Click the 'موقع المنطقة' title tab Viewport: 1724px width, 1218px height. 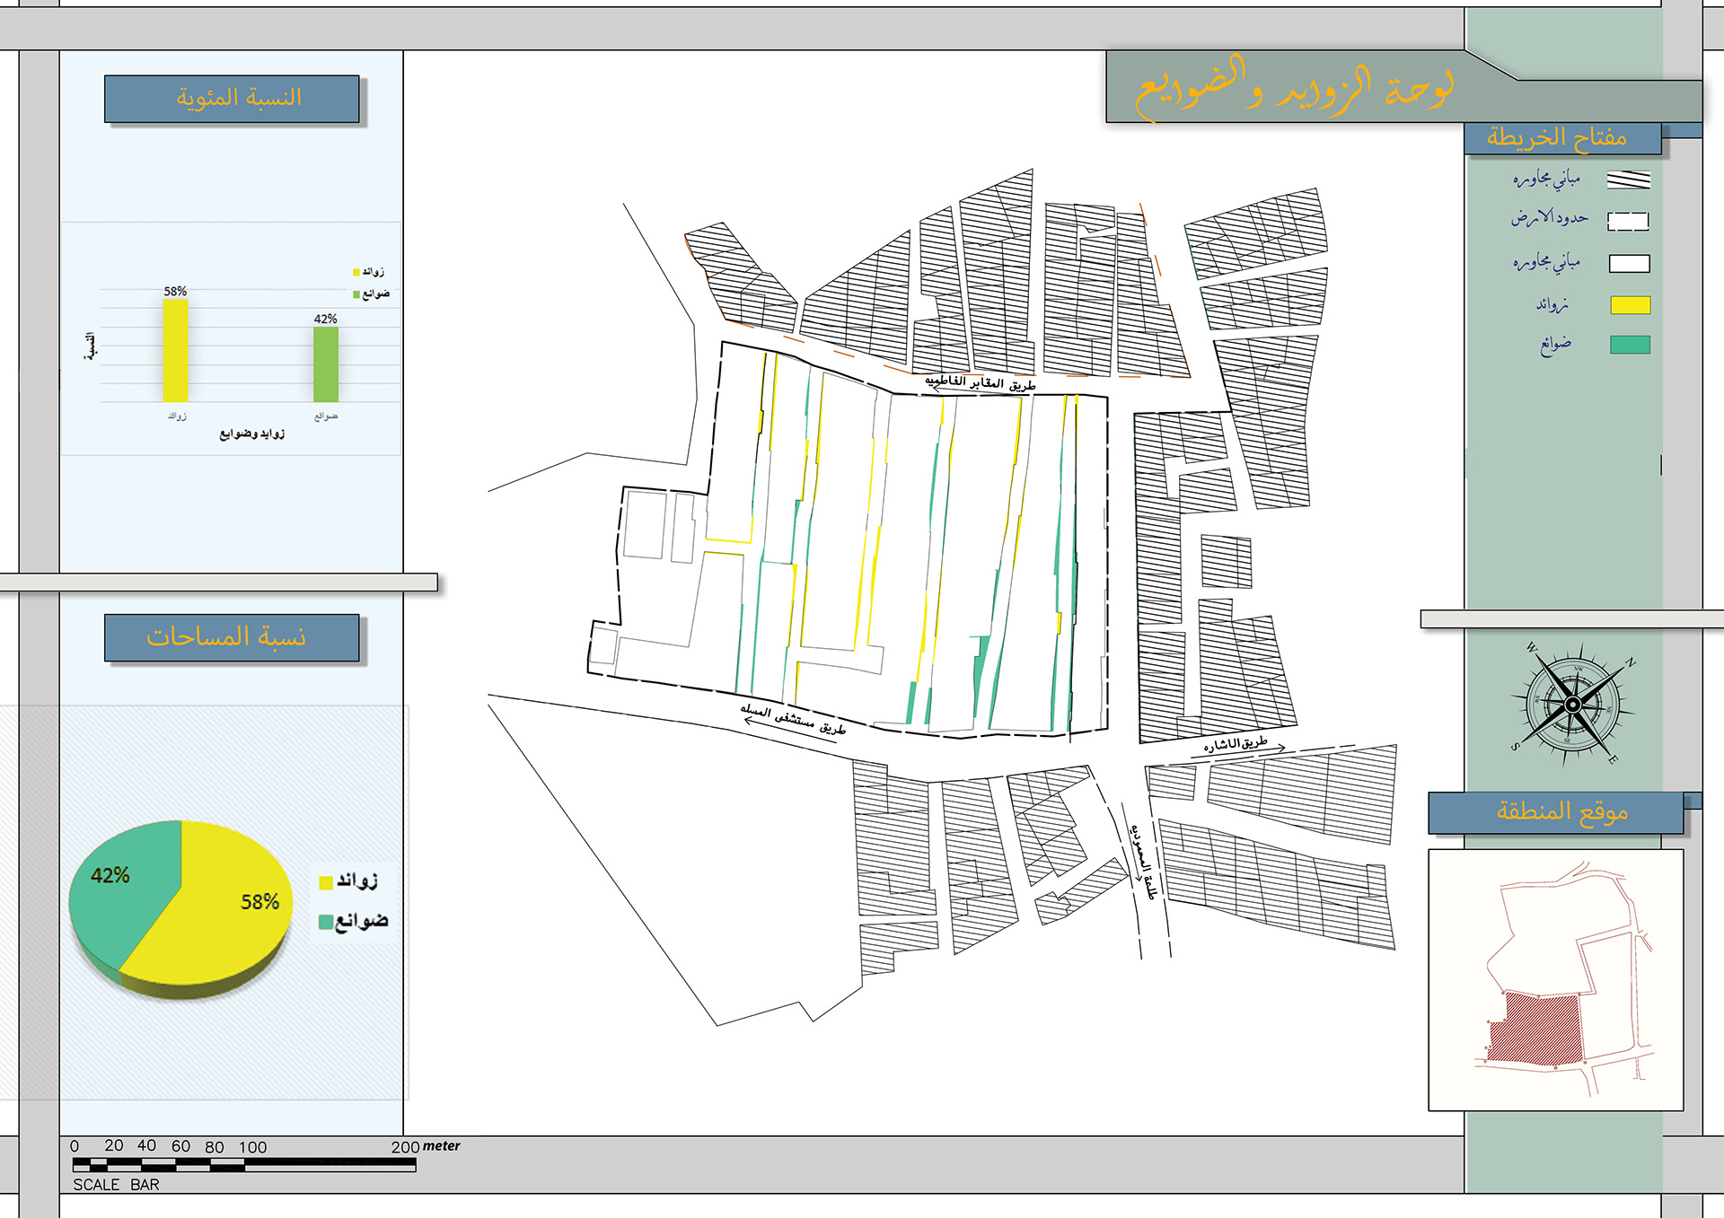1555,812
